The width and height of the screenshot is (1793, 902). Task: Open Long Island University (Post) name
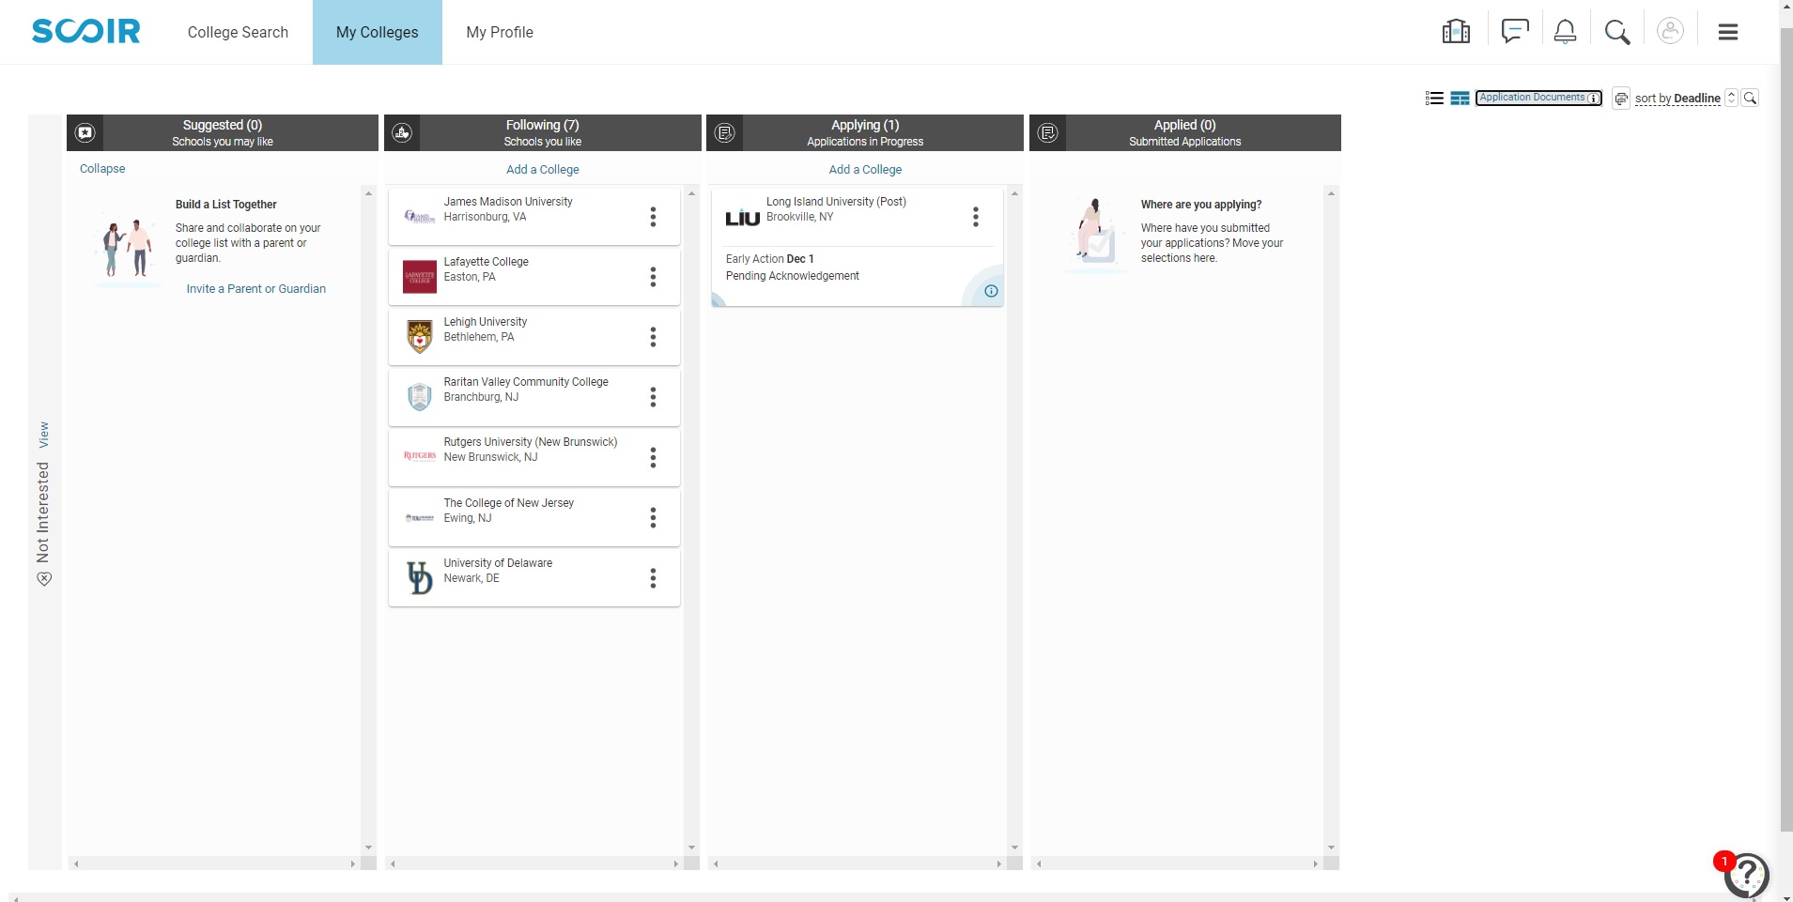(836, 202)
